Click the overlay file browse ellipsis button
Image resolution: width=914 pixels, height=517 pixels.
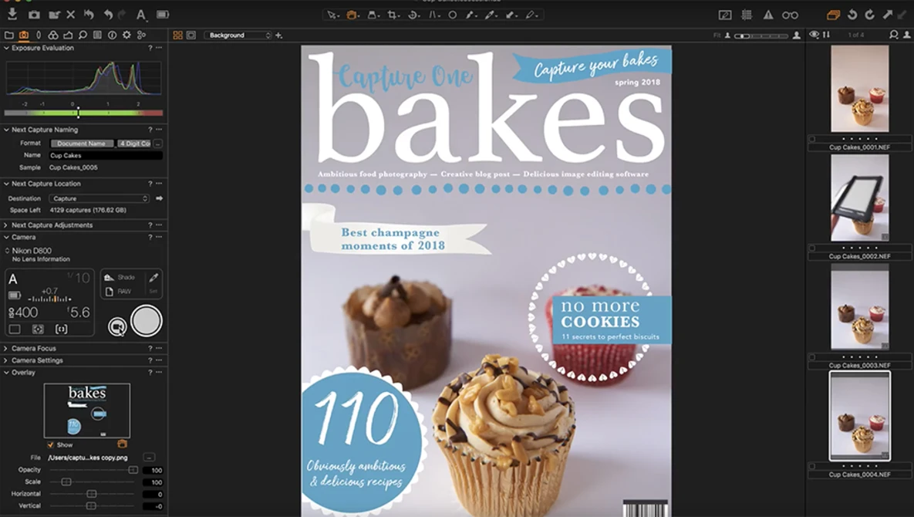click(149, 458)
